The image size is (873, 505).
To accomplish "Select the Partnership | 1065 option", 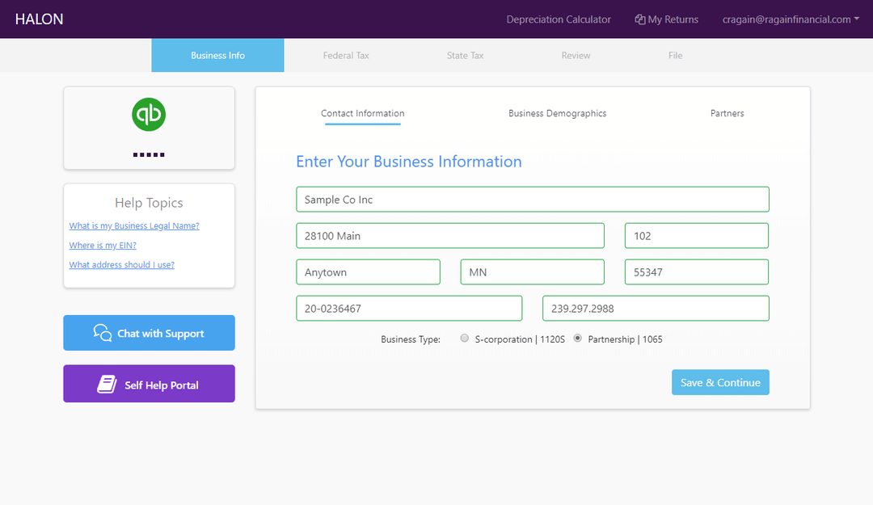I will click(x=576, y=338).
